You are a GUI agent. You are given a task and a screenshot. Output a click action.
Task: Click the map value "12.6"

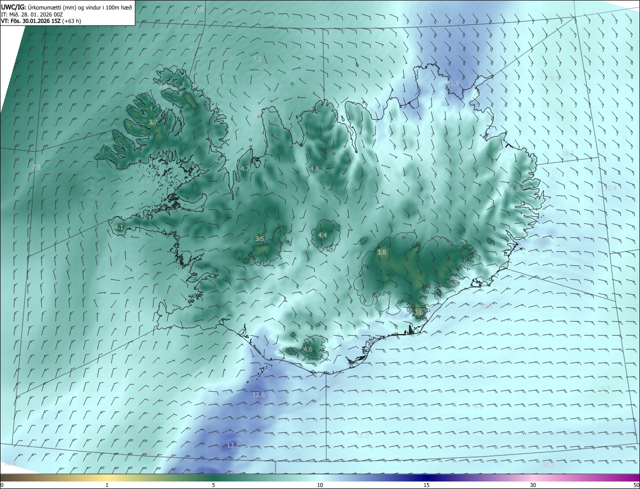258,395
